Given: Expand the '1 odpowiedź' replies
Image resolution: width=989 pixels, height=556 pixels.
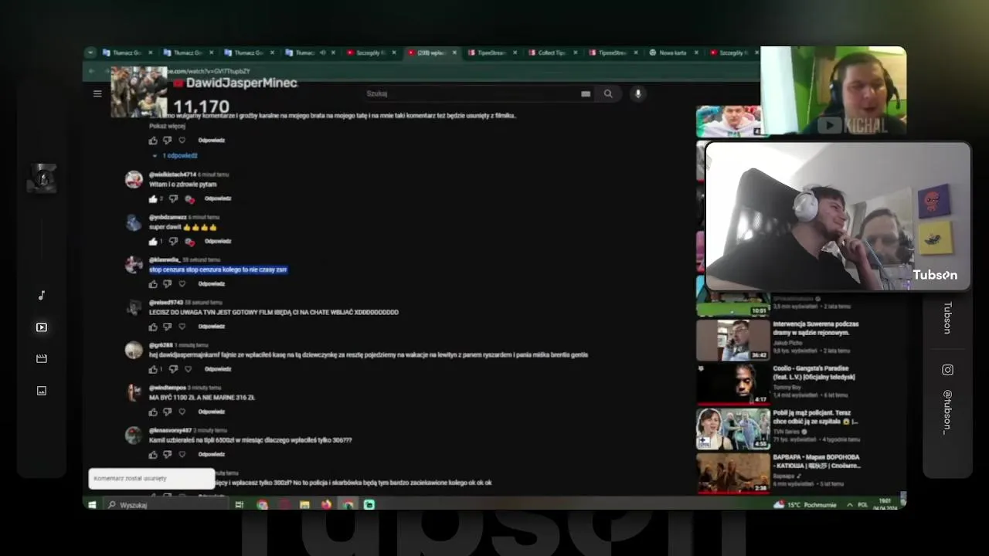Looking at the screenshot, I should coord(175,155).
